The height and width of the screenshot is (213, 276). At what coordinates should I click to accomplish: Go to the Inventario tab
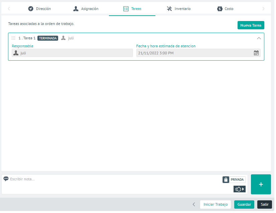179,9
